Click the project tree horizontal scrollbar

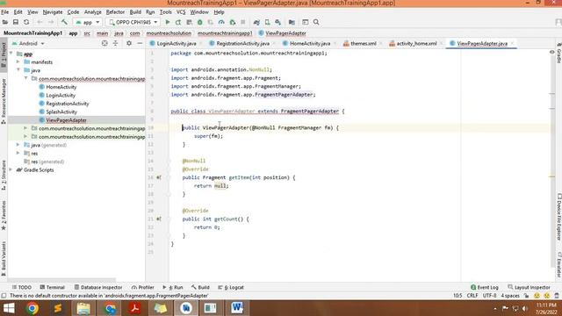(x=61, y=280)
